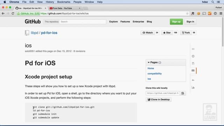
Task: Click the repository book icon
Action: click(27, 33)
